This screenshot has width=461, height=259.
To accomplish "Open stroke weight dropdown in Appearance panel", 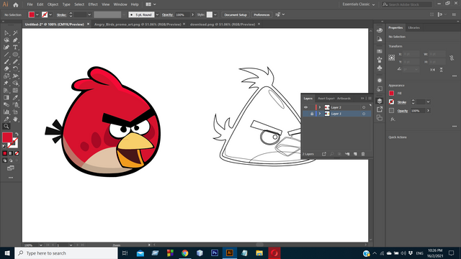I will pos(429,102).
